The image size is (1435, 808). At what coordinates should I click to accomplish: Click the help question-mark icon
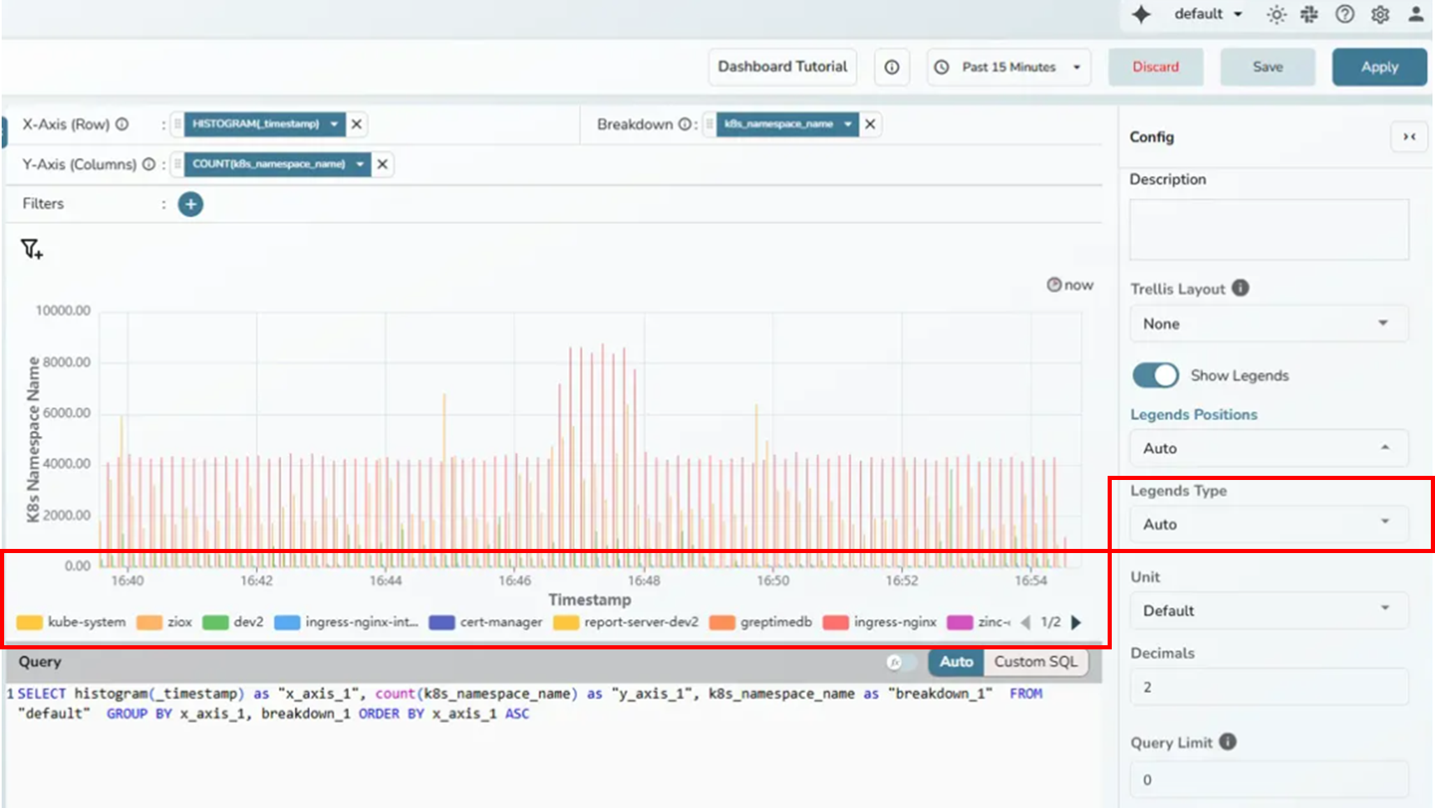1344,14
